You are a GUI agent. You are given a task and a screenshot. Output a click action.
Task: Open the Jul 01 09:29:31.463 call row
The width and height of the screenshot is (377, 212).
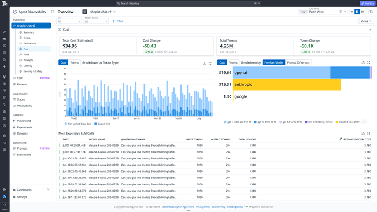click(x=215, y=146)
